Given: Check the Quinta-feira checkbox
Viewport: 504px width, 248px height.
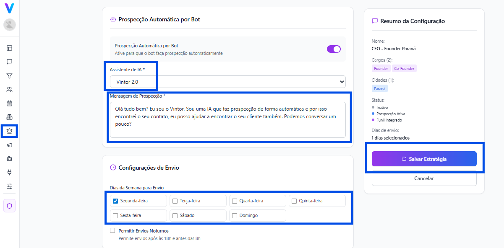Looking at the screenshot, I should (x=294, y=201).
